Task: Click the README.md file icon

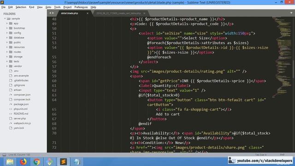Action: tap(11, 114)
